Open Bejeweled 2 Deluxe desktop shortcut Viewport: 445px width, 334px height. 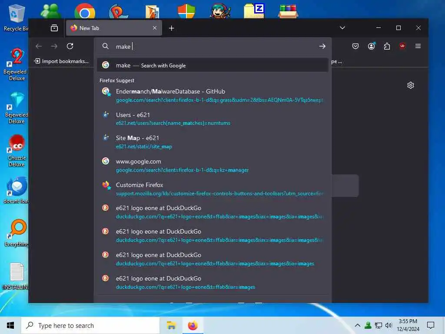click(x=16, y=65)
